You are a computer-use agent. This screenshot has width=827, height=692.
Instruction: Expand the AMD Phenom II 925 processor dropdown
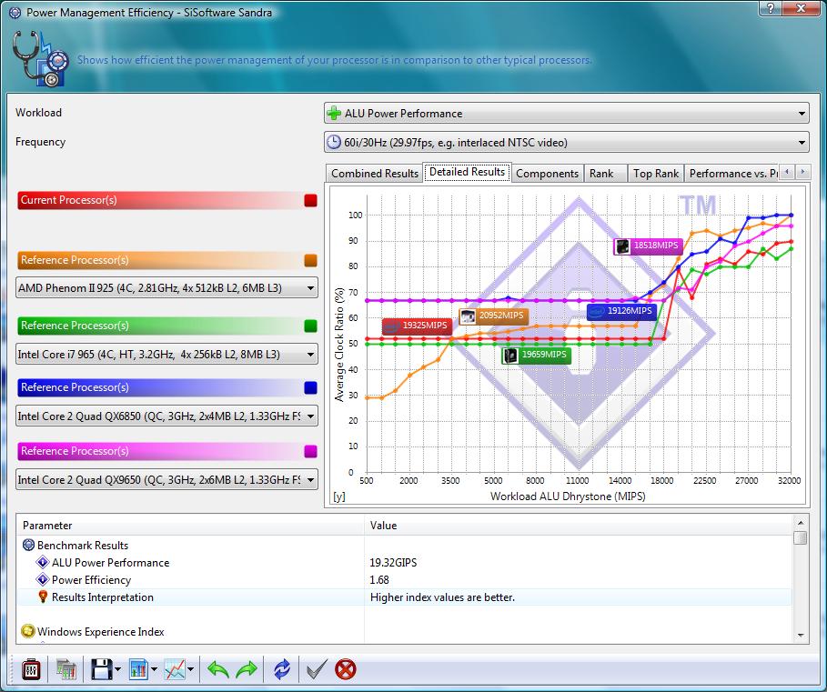pyautogui.click(x=166, y=289)
